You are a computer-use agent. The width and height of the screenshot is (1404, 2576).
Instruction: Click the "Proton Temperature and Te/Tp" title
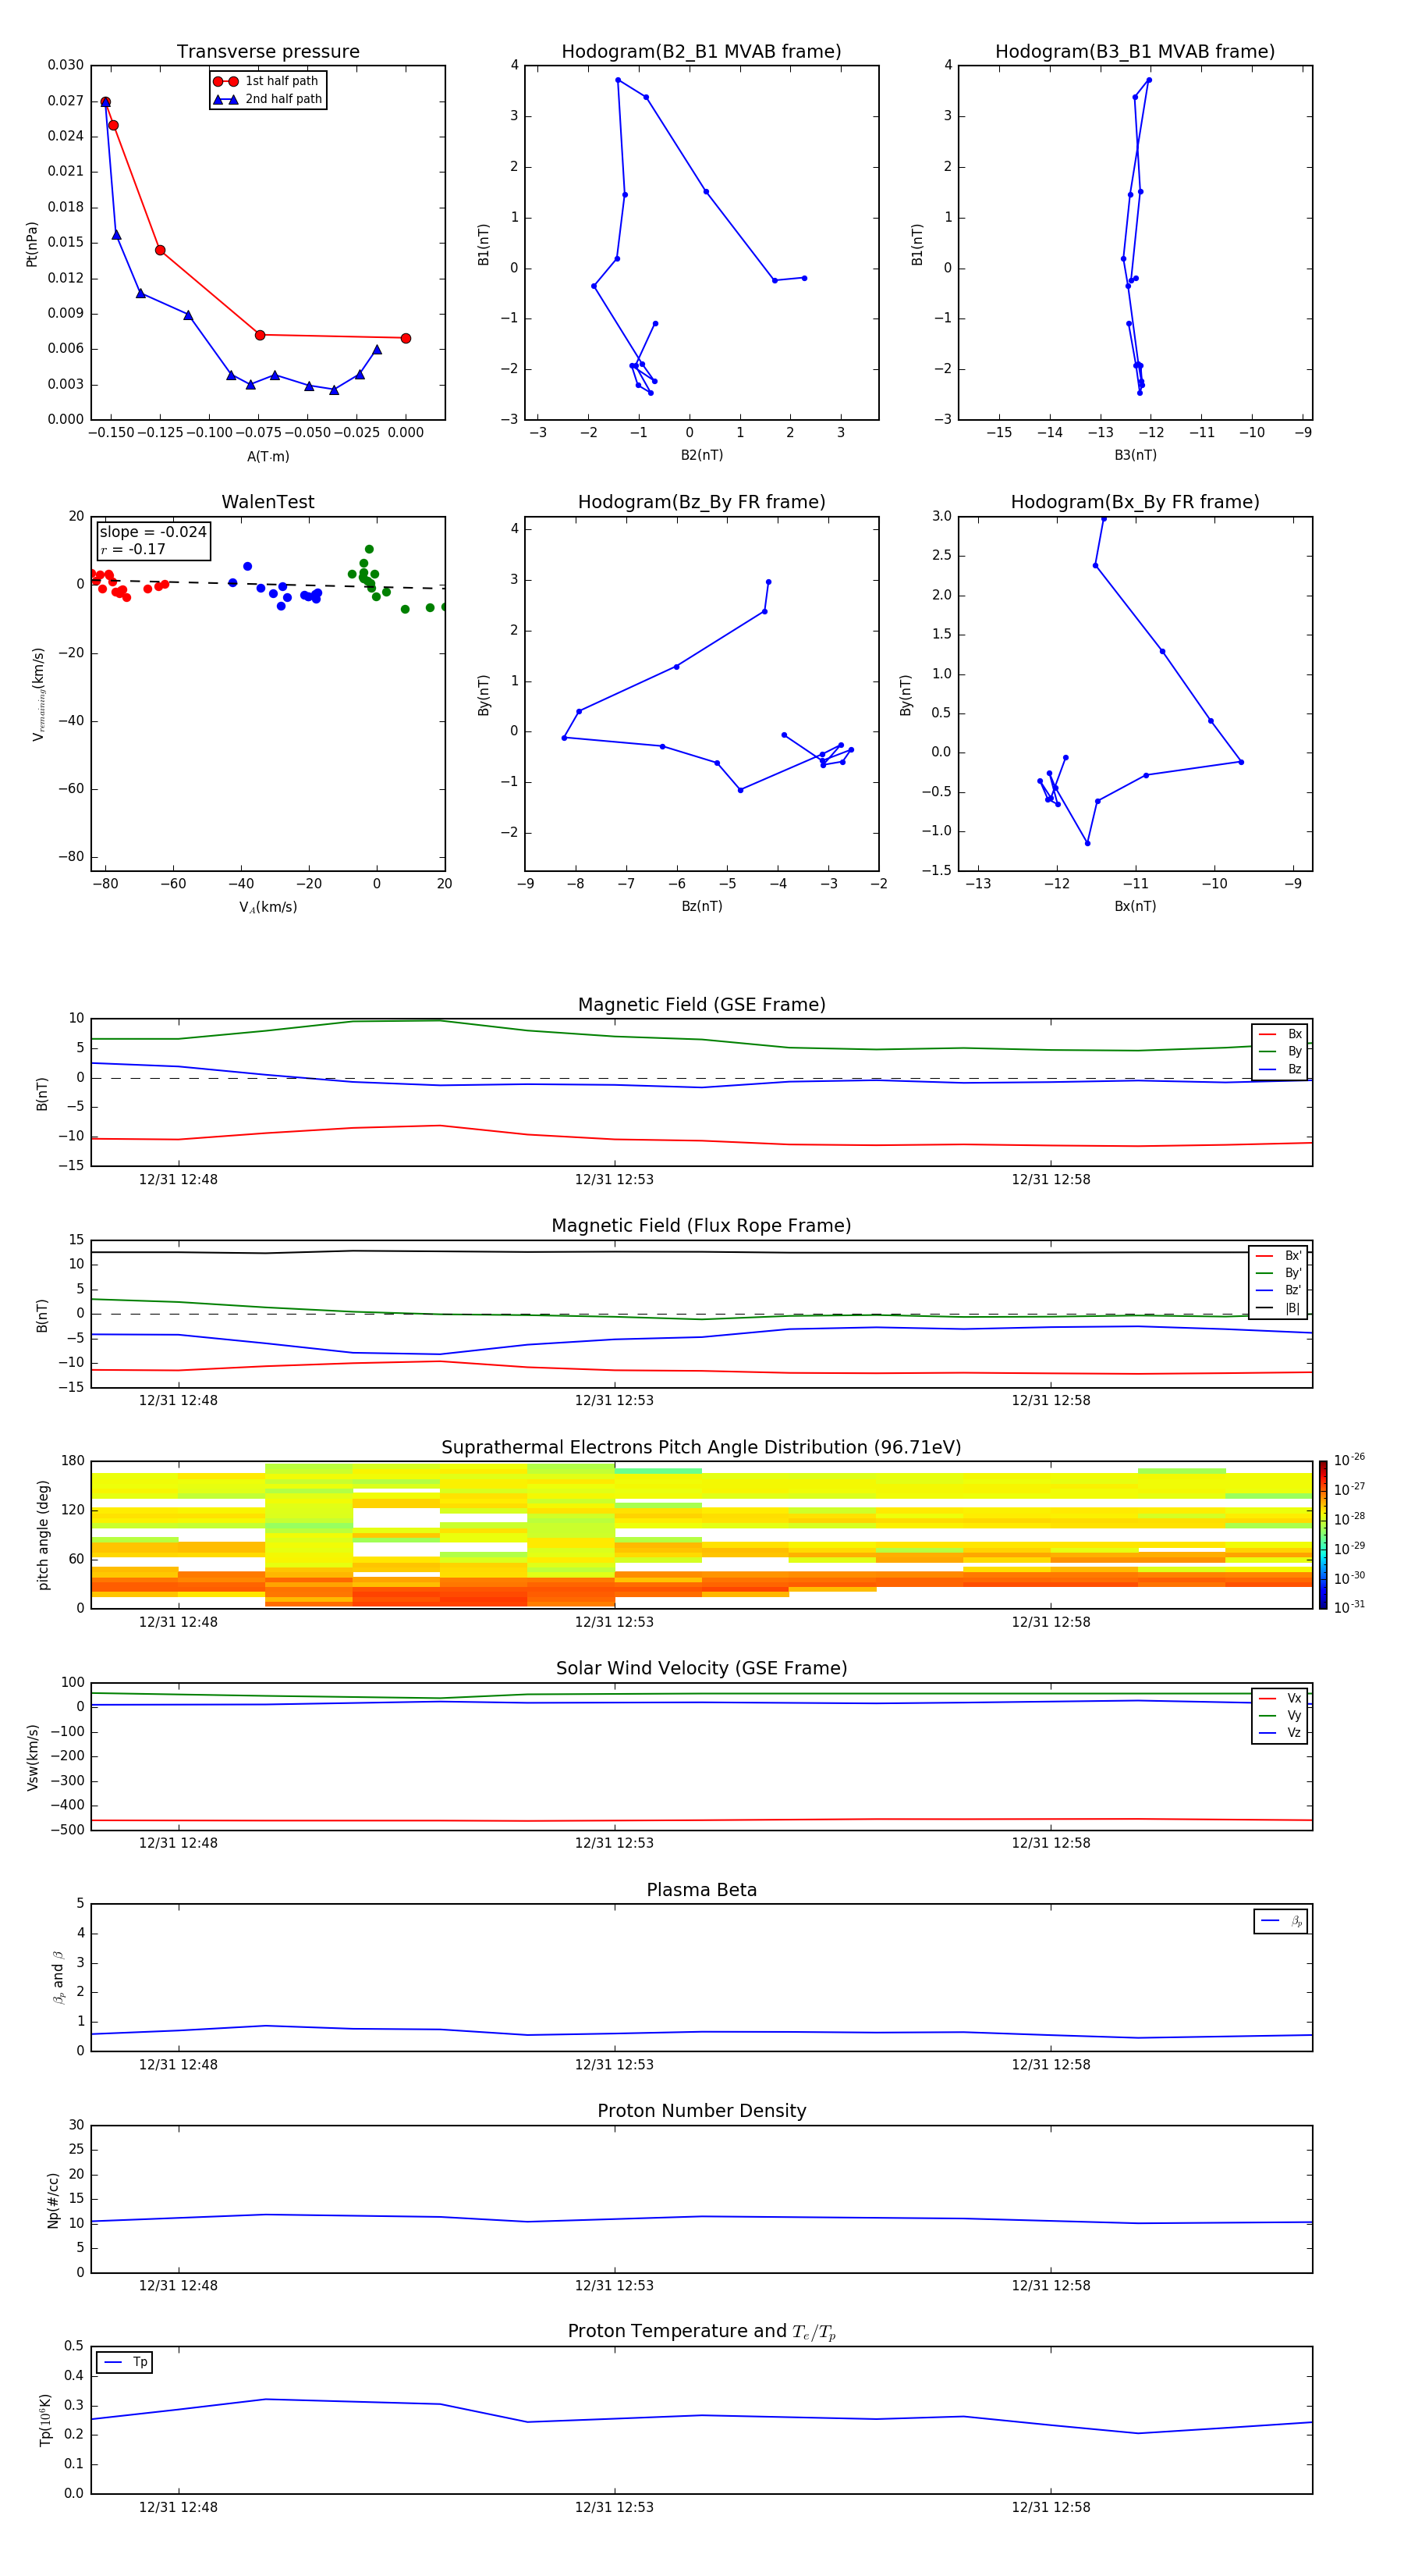tap(701, 2332)
